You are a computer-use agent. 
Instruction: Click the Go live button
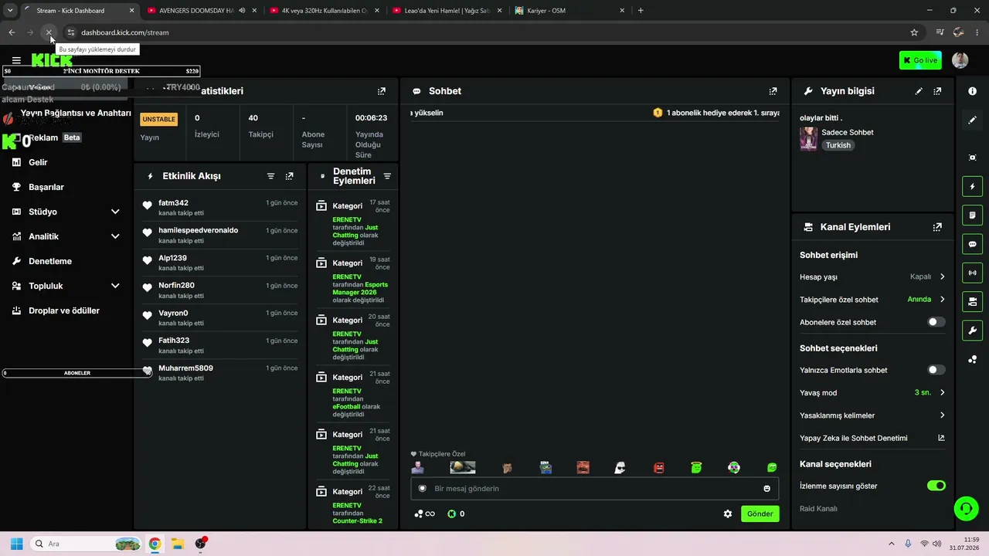coord(920,60)
